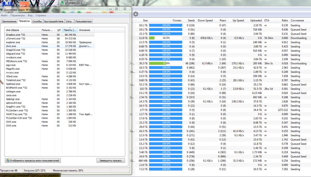
Task: Click the 100% bar of the 177 ГБ torrent
Action: click(166, 110)
